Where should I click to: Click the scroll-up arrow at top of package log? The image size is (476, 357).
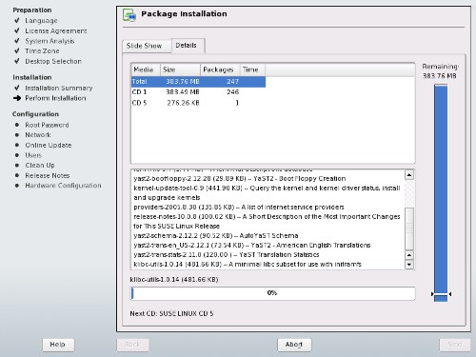[409, 175]
